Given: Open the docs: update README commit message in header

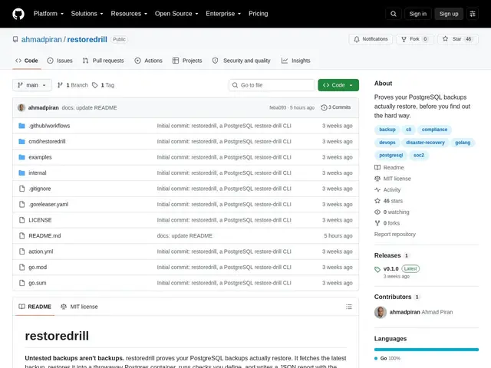Looking at the screenshot, I should [x=89, y=107].
